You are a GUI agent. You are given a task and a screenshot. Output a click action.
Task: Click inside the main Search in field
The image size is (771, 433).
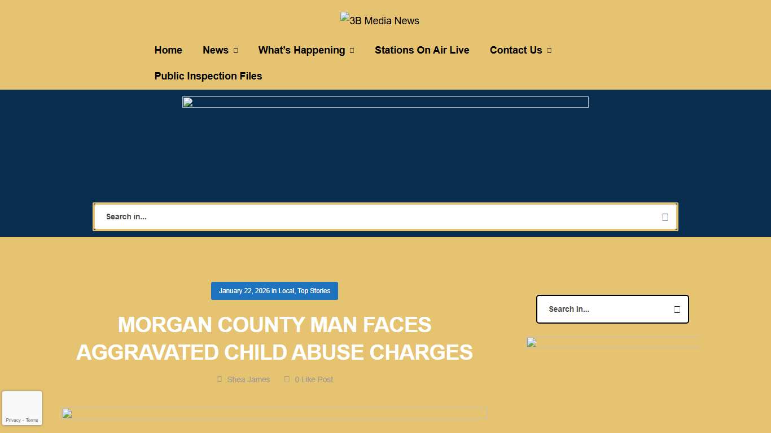pyautogui.click(x=339, y=216)
